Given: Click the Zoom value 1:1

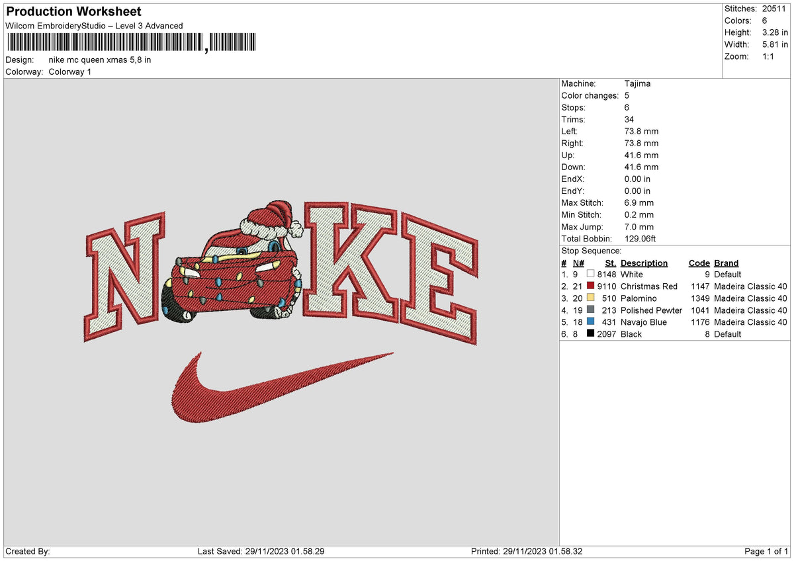Looking at the screenshot, I should [x=769, y=56].
